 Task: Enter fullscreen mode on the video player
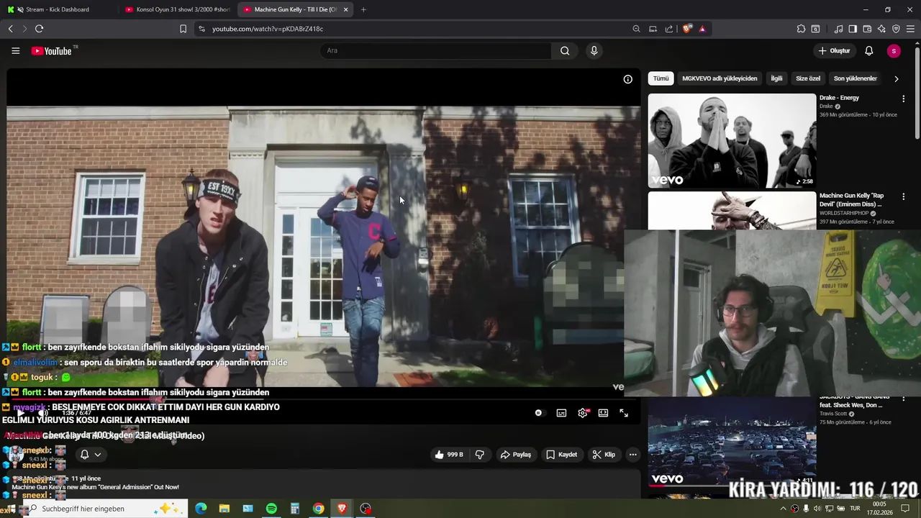624,413
